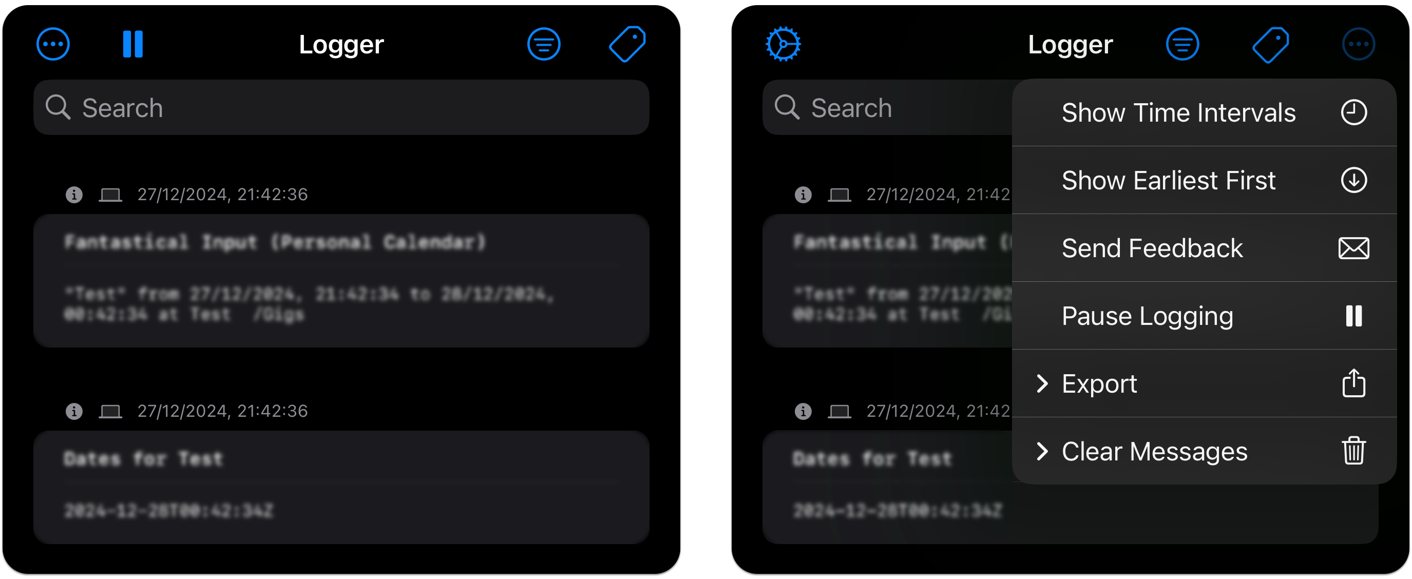
Task: Open the ellipsis menu on the right panel
Action: (x=1359, y=44)
